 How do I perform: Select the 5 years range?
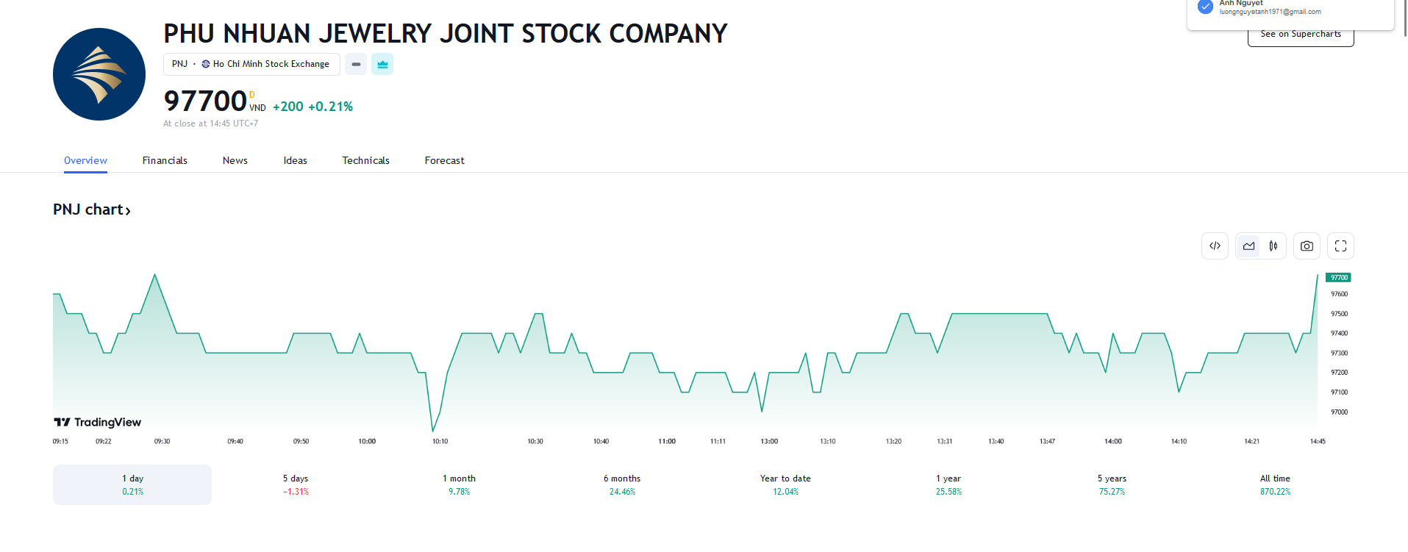click(1112, 484)
